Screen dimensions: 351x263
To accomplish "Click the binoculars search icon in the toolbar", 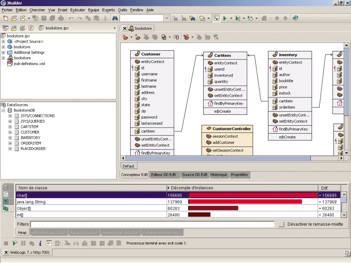I will 114,18.
